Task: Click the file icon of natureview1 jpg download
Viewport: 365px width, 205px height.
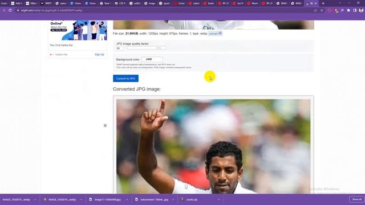Action: 136,199
